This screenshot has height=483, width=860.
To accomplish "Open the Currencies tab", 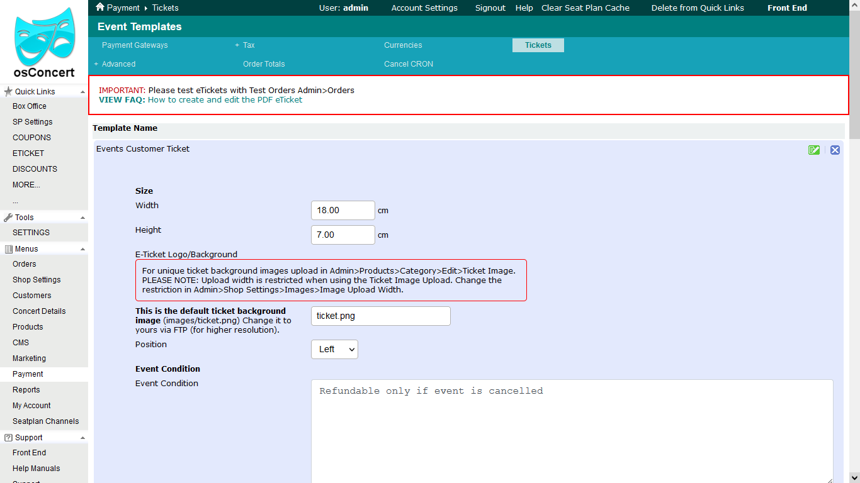I will coord(403,45).
